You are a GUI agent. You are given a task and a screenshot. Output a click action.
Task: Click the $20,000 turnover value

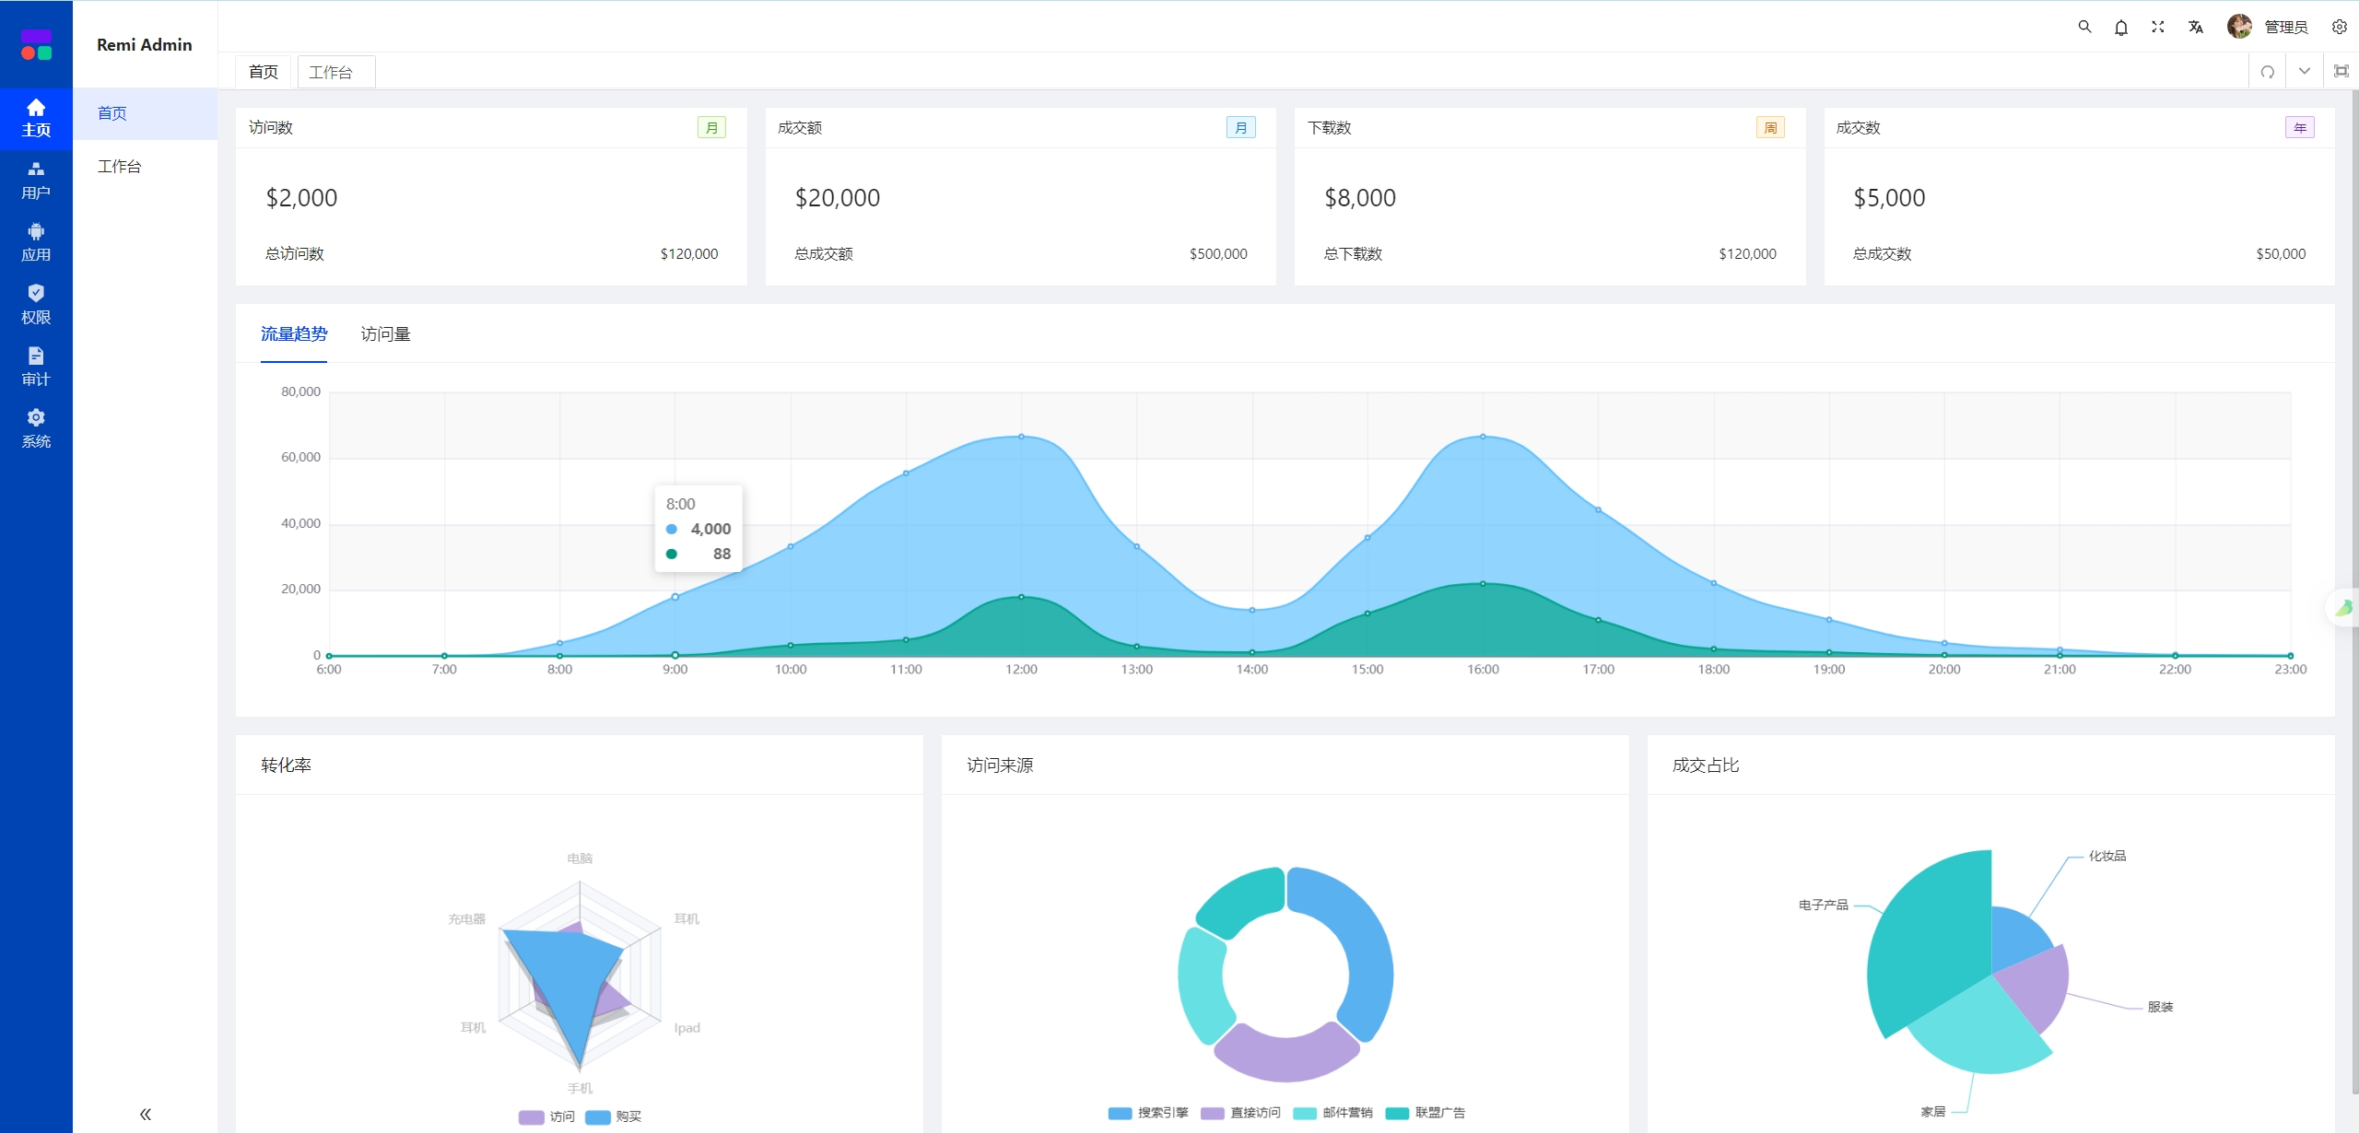[838, 198]
